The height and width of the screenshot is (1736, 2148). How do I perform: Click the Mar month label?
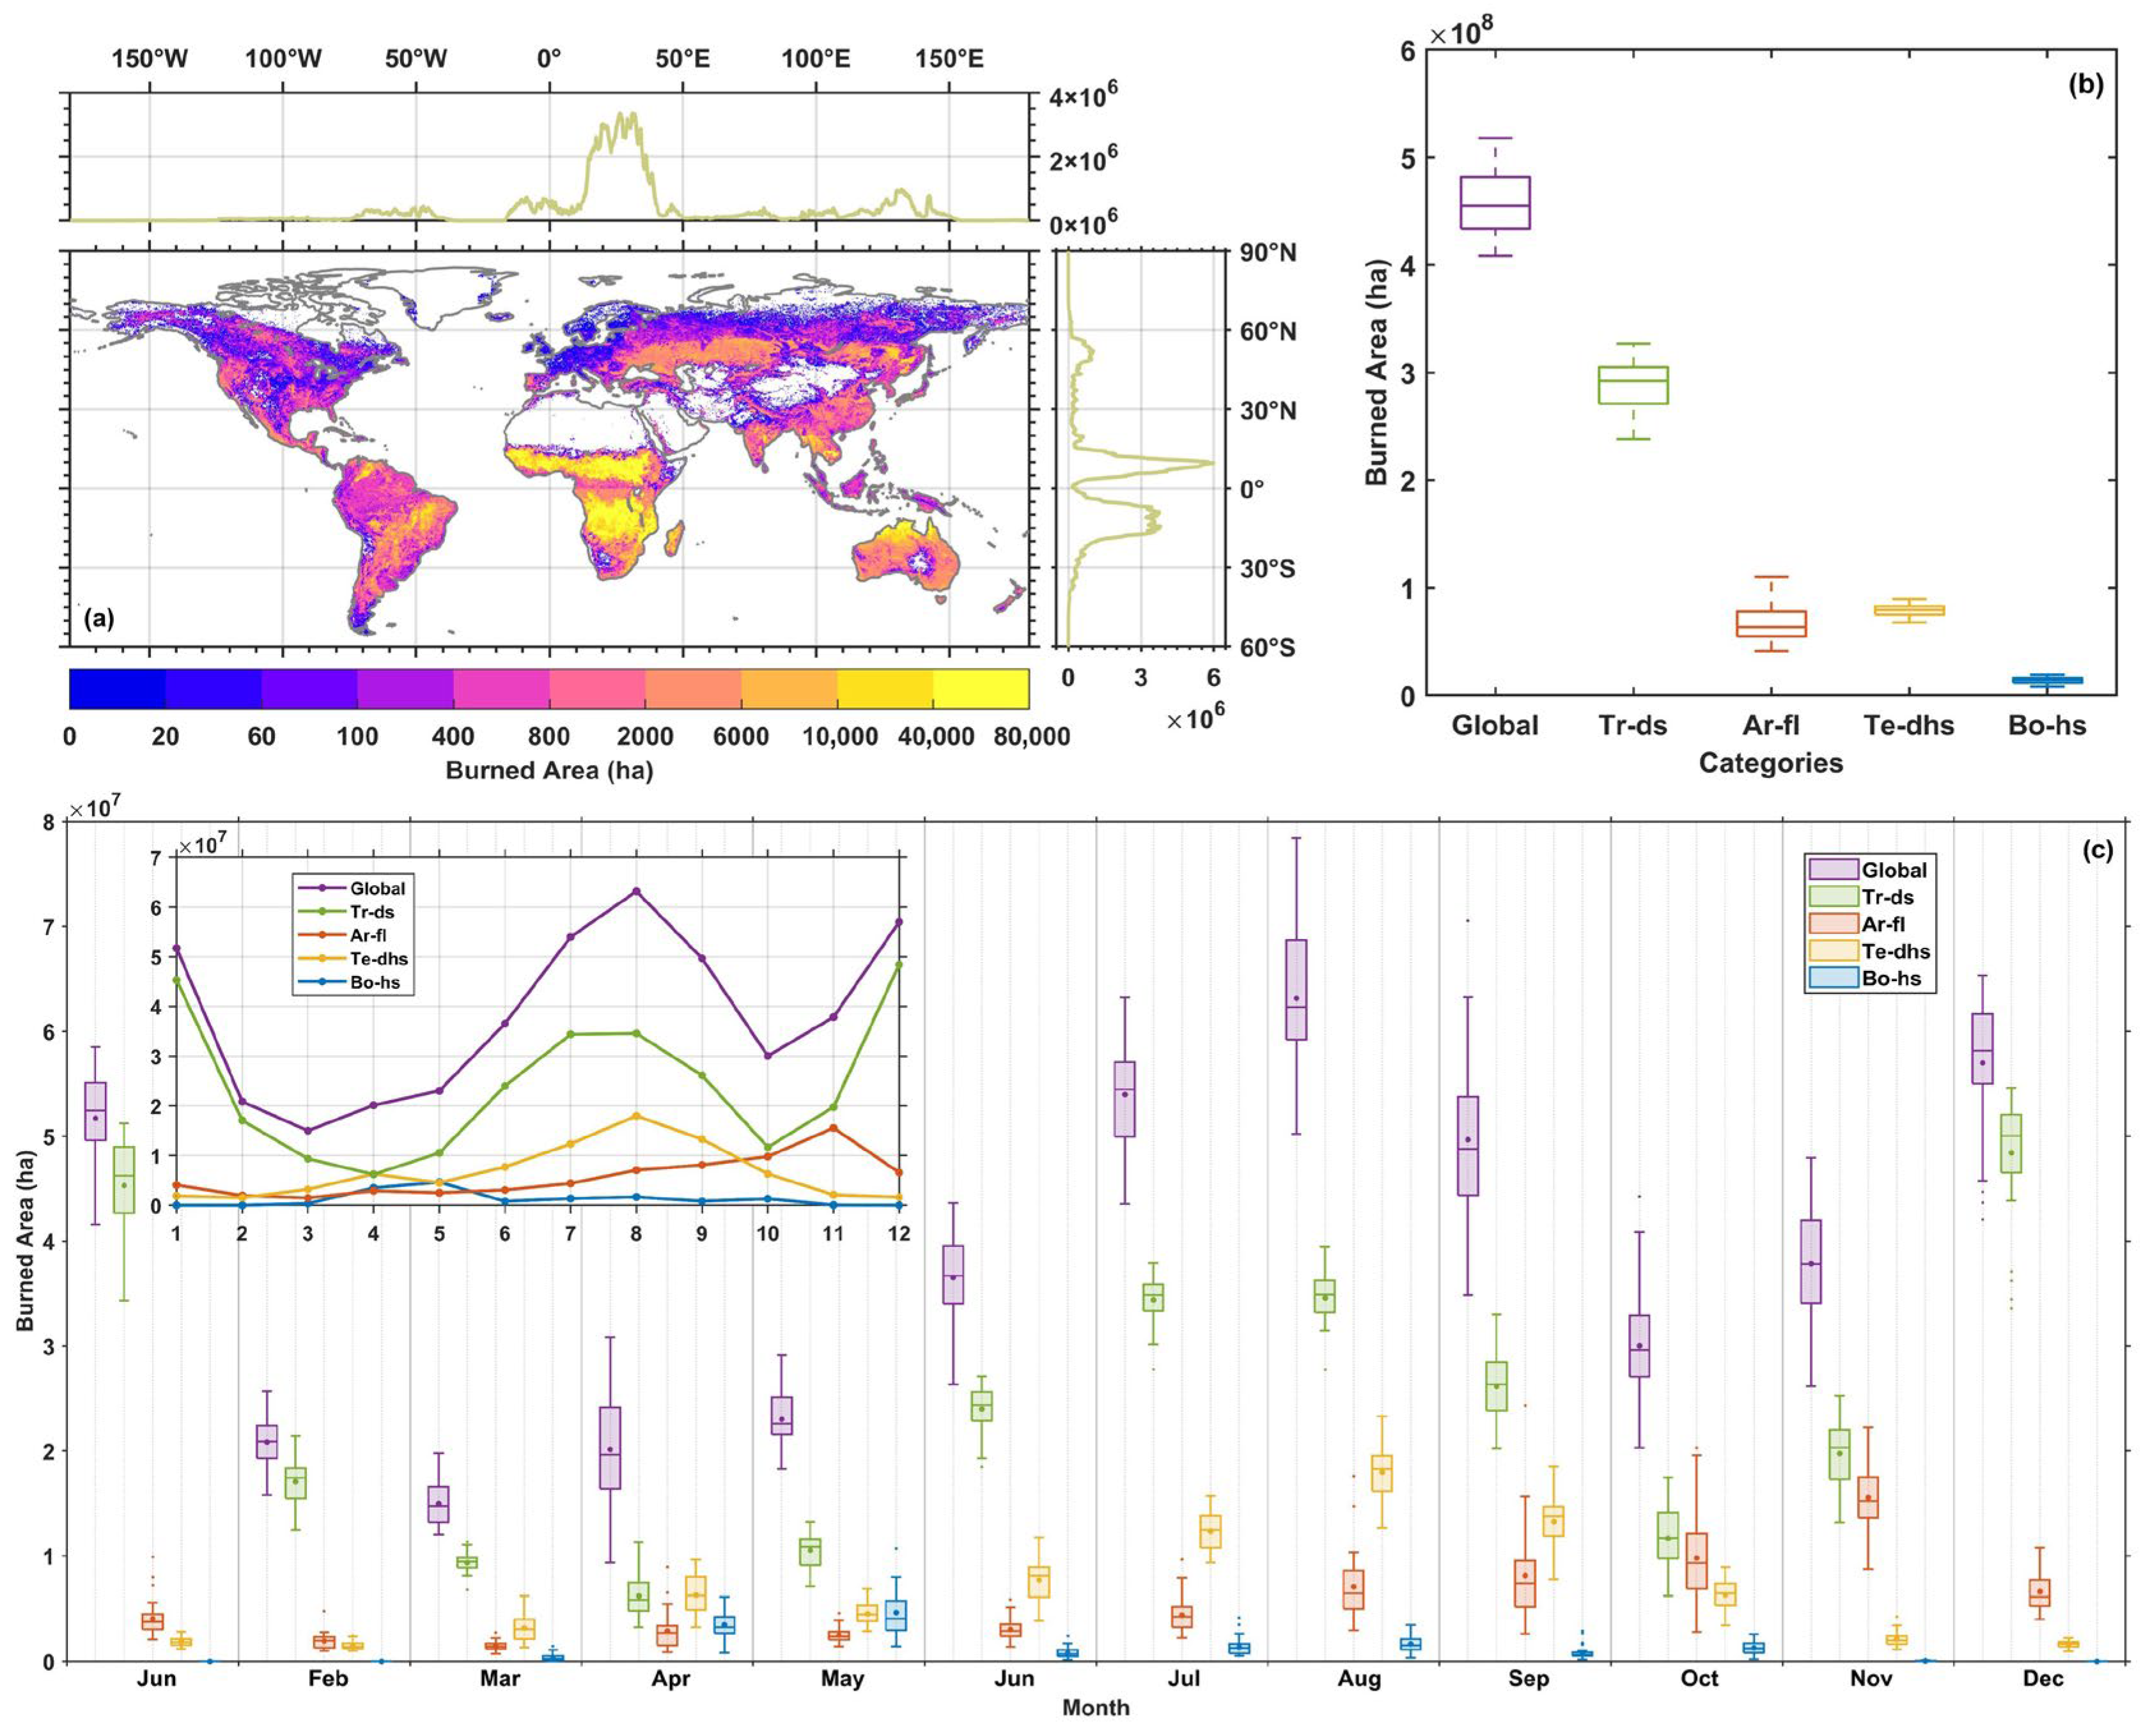point(499,1679)
